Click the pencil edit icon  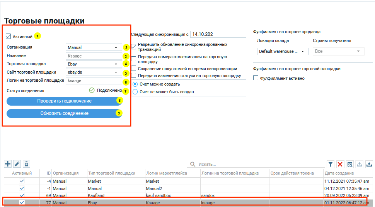pos(17,164)
